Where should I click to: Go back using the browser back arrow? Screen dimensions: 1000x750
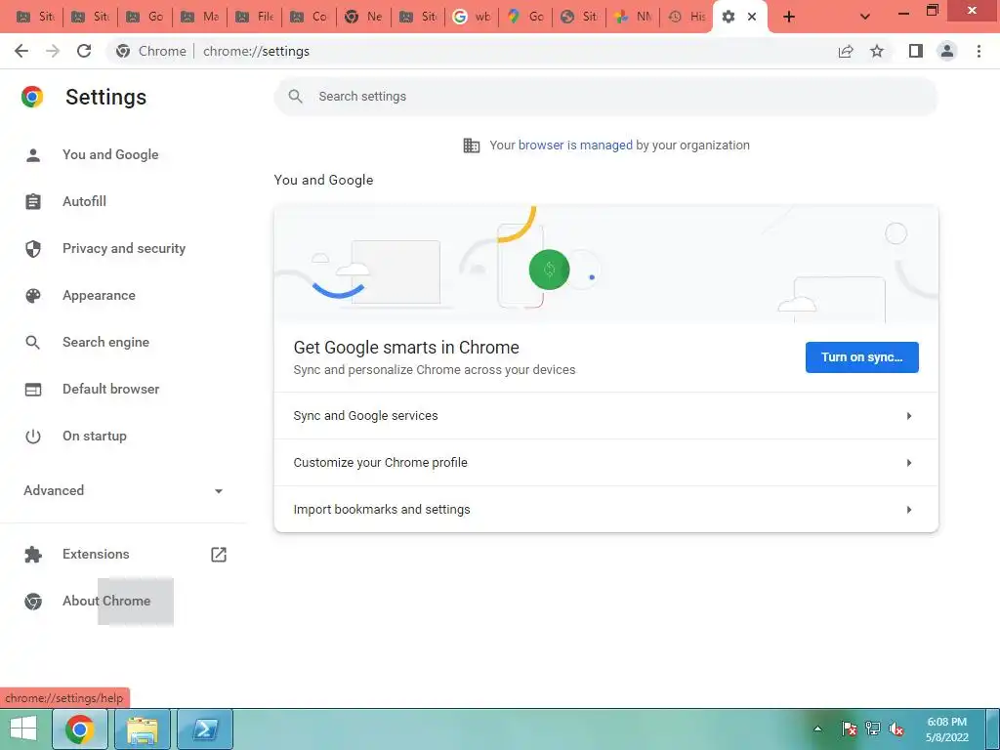coord(21,51)
